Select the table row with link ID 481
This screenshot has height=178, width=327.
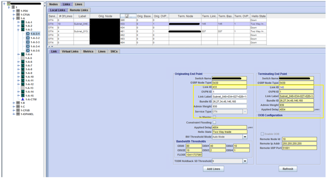click(x=157, y=31)
